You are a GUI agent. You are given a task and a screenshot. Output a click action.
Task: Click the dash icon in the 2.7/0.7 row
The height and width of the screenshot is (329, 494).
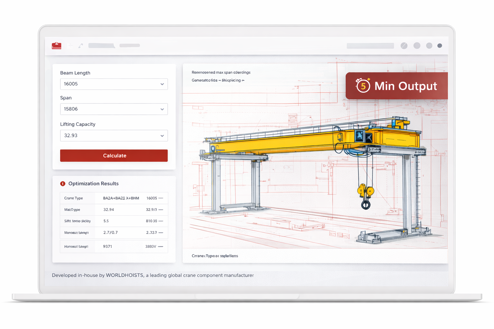161,233
